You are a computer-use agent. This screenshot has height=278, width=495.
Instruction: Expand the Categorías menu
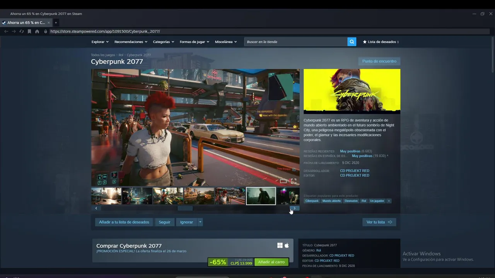pos(164,42)
